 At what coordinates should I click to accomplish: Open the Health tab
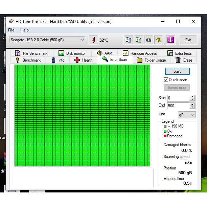(83, 60)
